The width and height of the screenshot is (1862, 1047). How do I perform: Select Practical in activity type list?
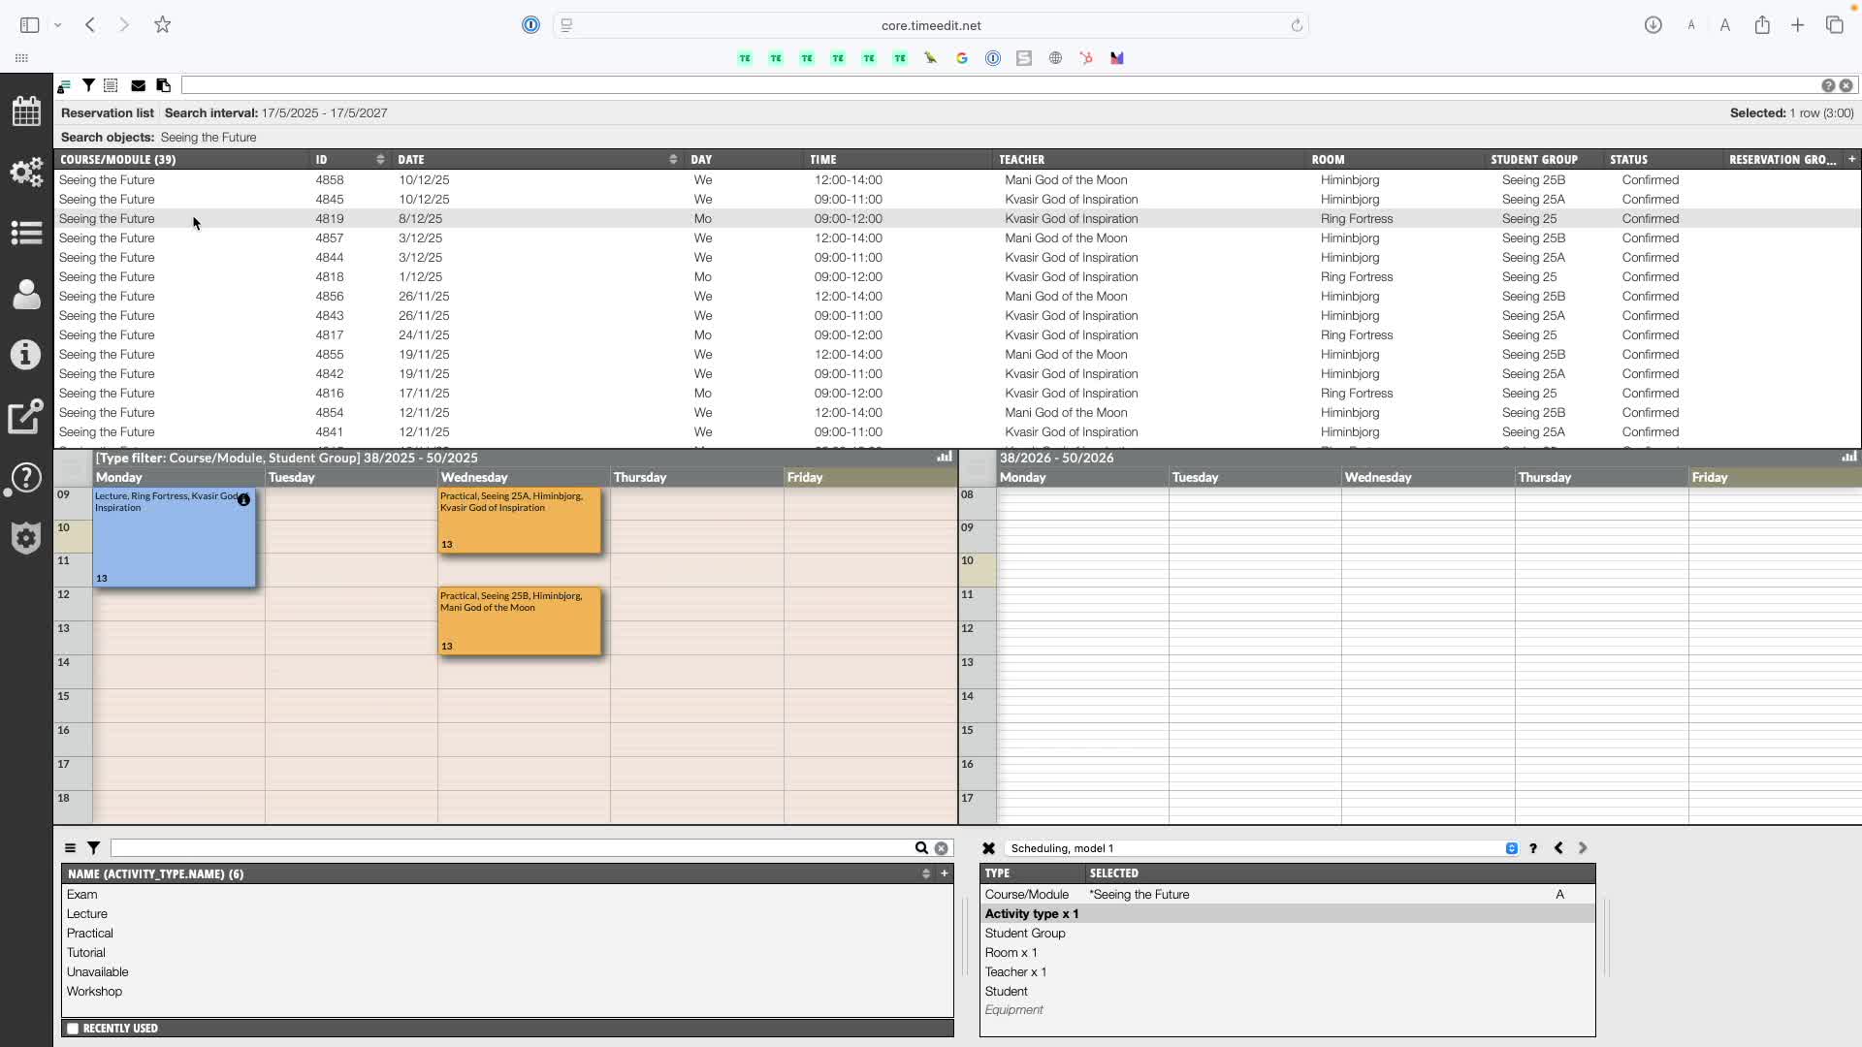pos(90,934)
